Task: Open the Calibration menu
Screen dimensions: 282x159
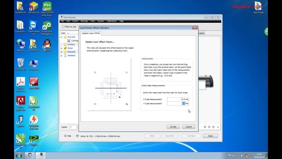Action: pos(111,21)
